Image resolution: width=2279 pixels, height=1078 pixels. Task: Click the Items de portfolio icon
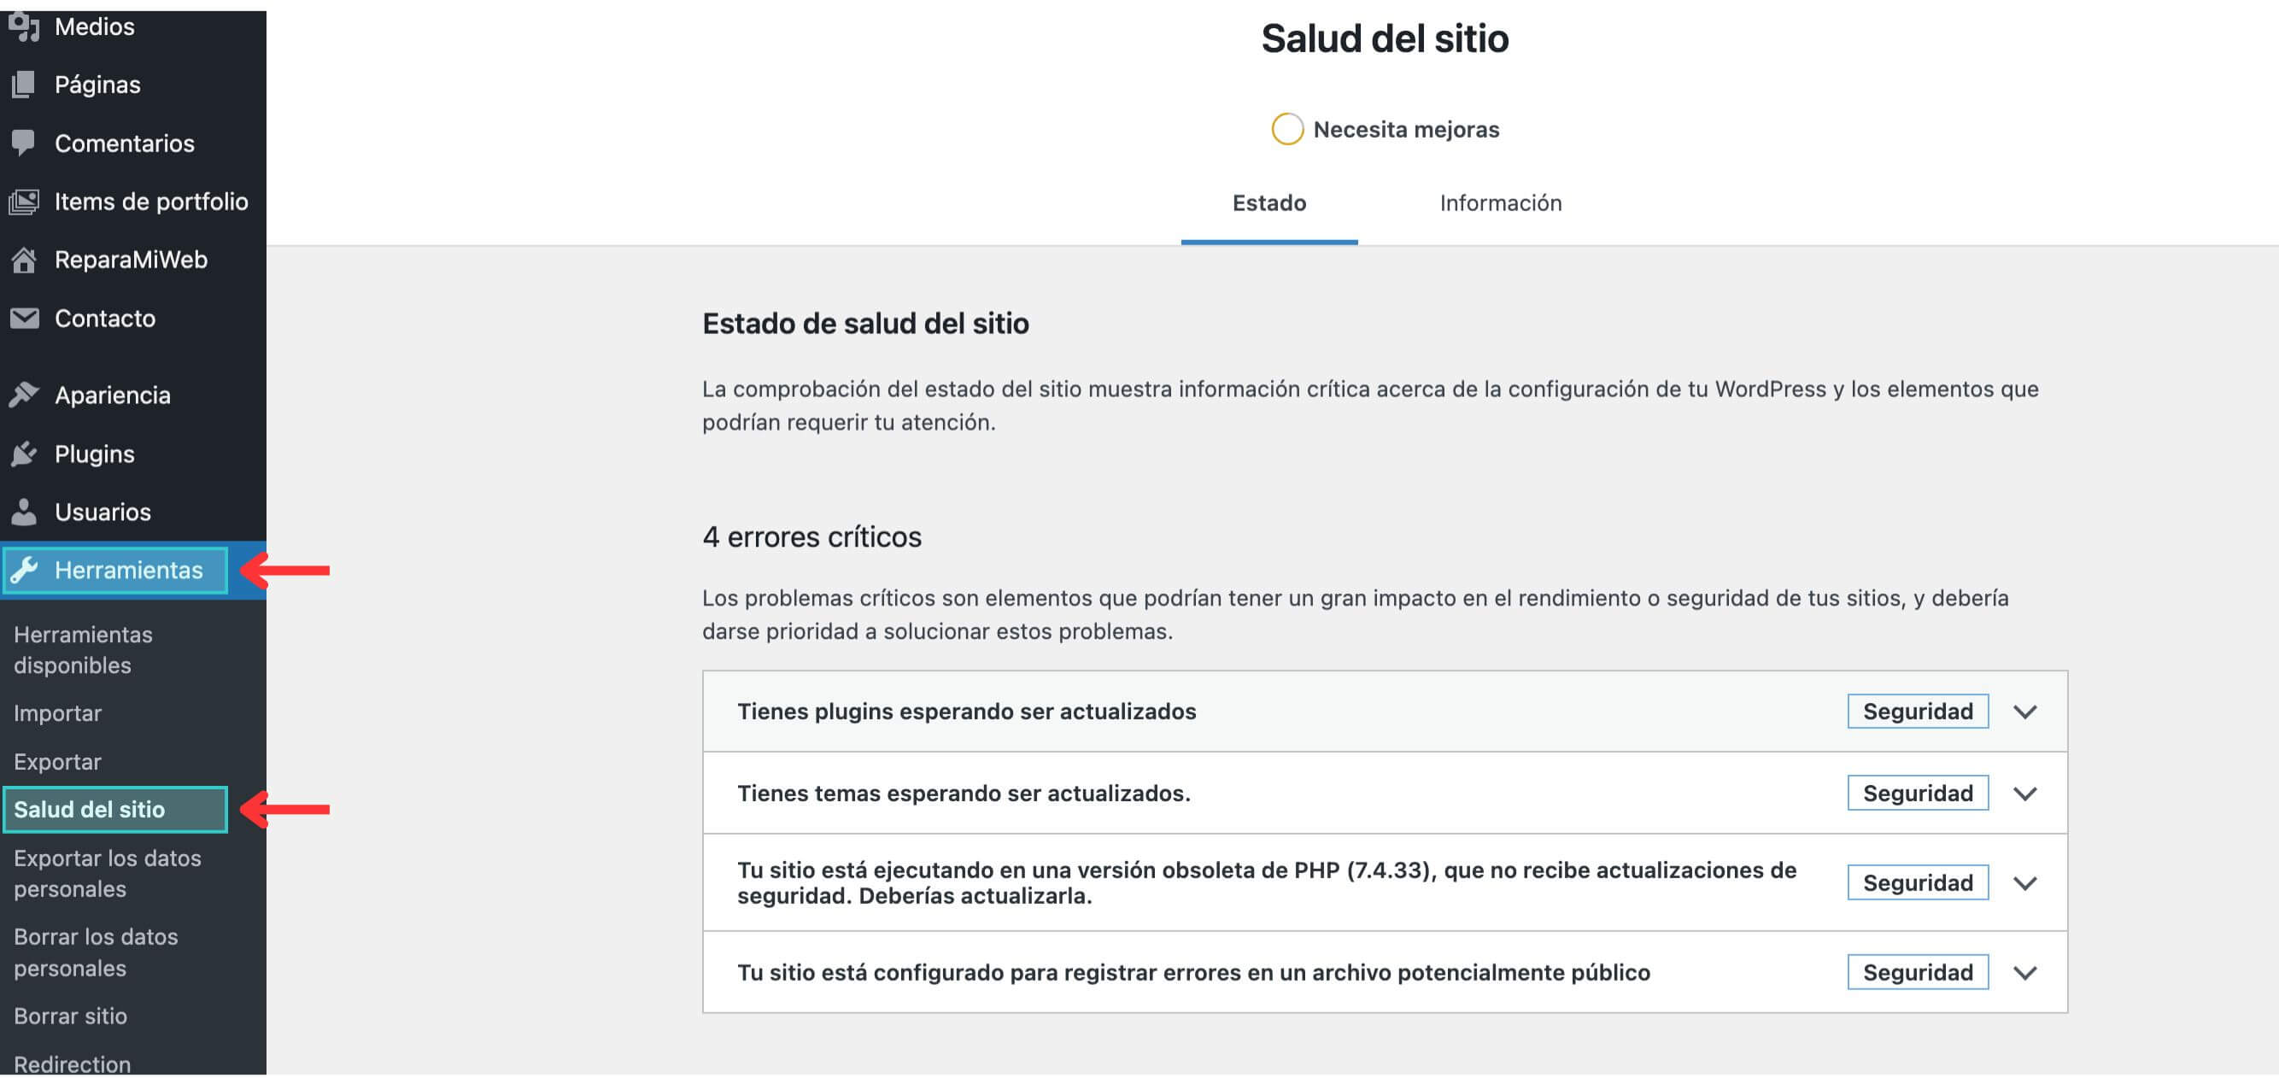click(25, 201)
